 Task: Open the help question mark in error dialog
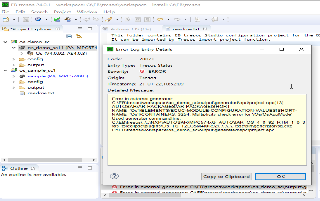coord(114,176)
